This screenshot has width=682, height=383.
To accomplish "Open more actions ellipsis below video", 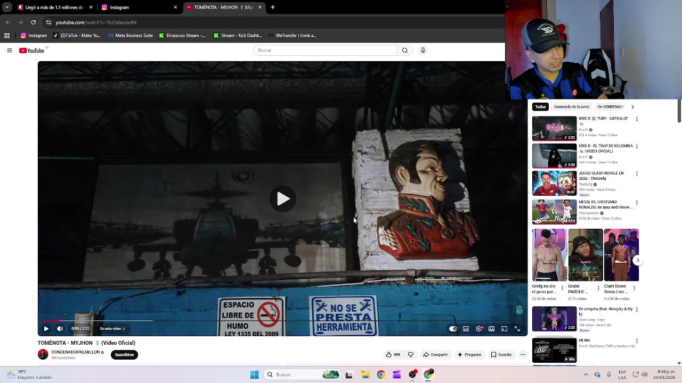I will (x=523, y=355).
